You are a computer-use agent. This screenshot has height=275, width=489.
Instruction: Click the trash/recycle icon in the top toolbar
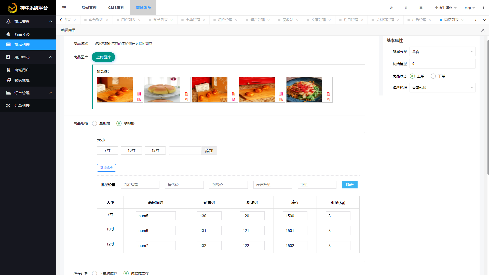(x=406, y=8)
